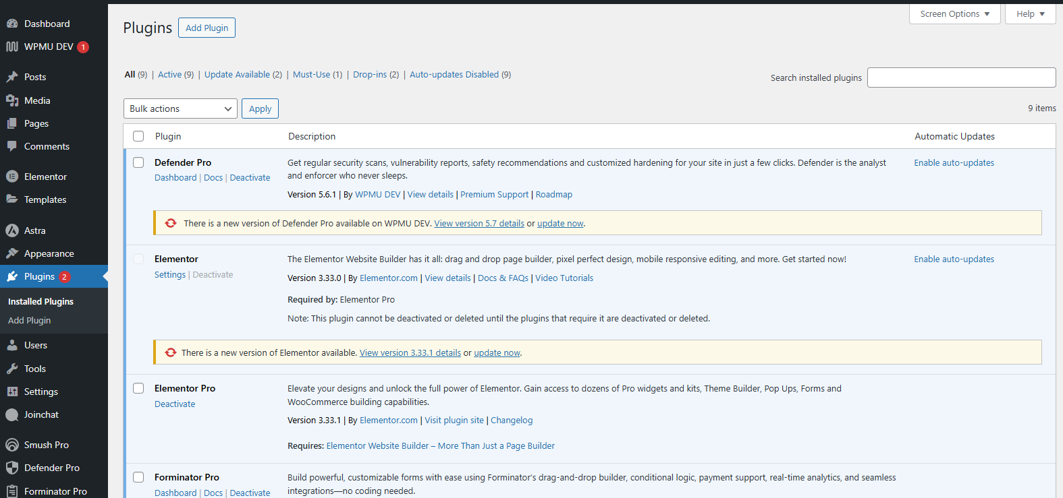1063x498 pixels.
Task: Click the Defender Pro shield icon
Action: coord(12,468)
